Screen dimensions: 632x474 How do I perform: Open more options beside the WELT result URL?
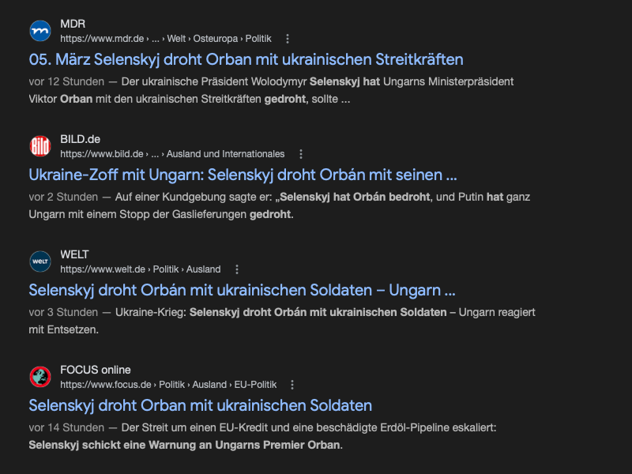tap(237, 269)
